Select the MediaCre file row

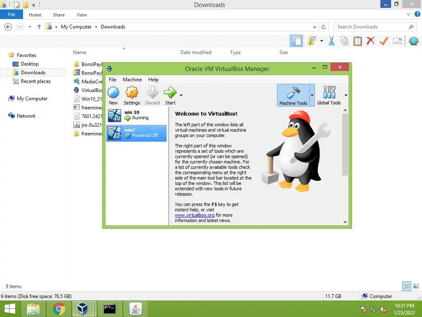click(88, 81)
